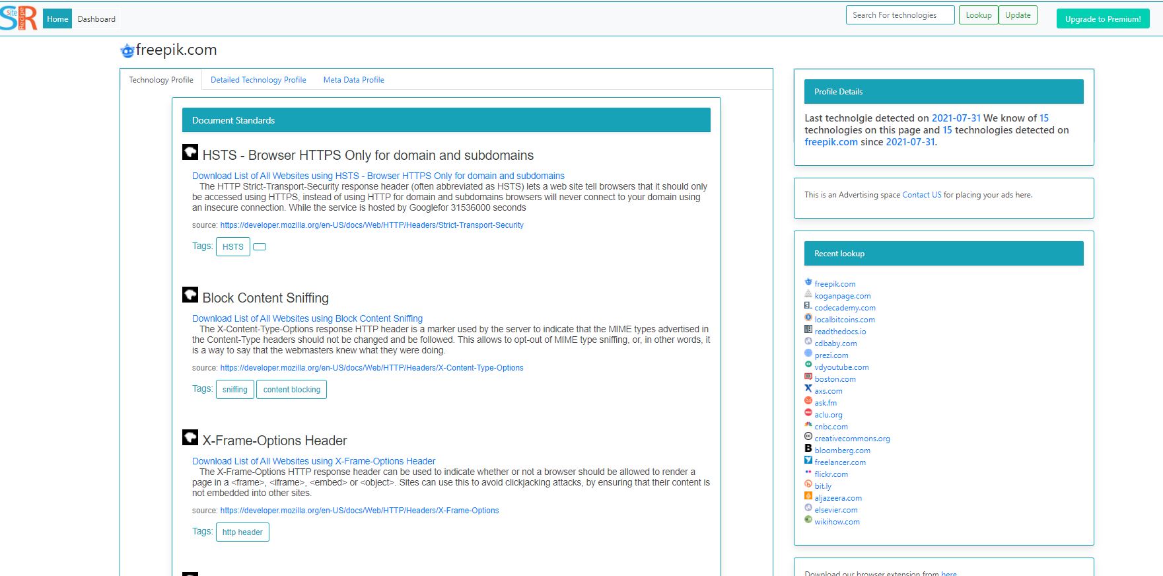Click the favicon next to ask.fm

tap(808, 401)
